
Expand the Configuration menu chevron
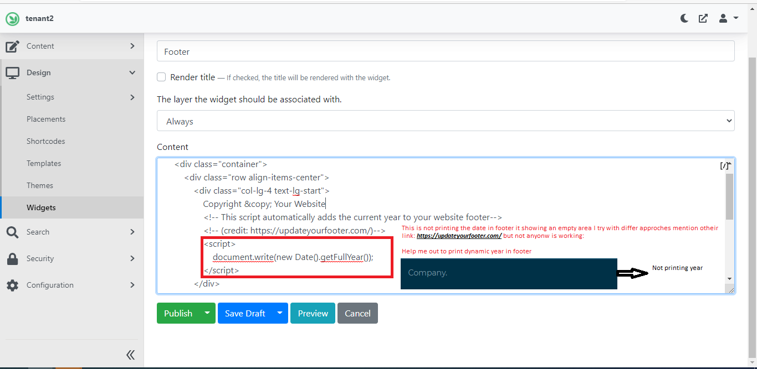(x=132, y=285)
